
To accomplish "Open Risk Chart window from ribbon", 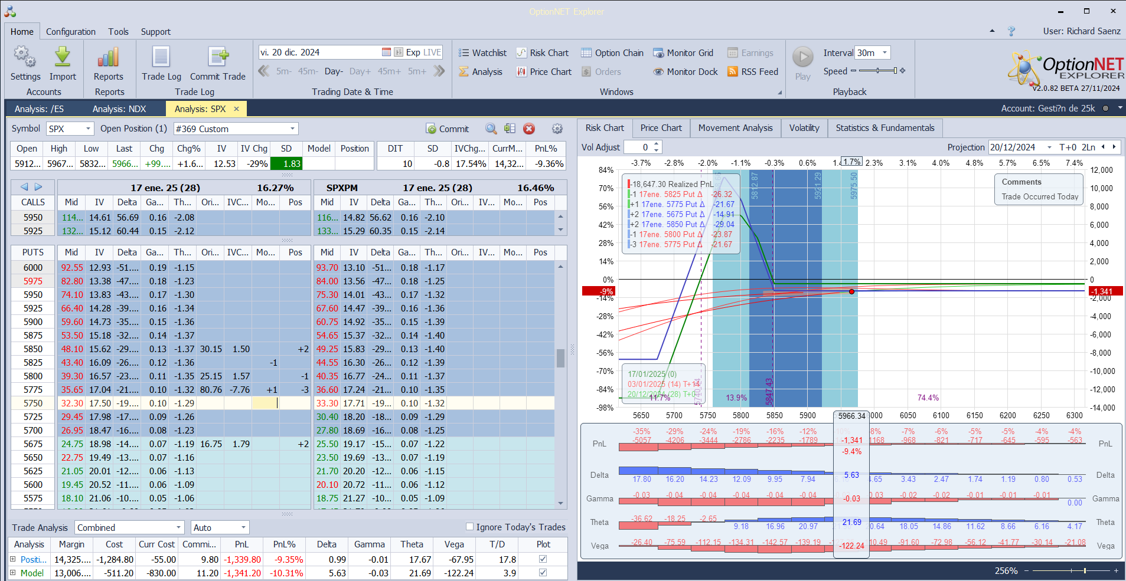I will [x=542, y=52].
